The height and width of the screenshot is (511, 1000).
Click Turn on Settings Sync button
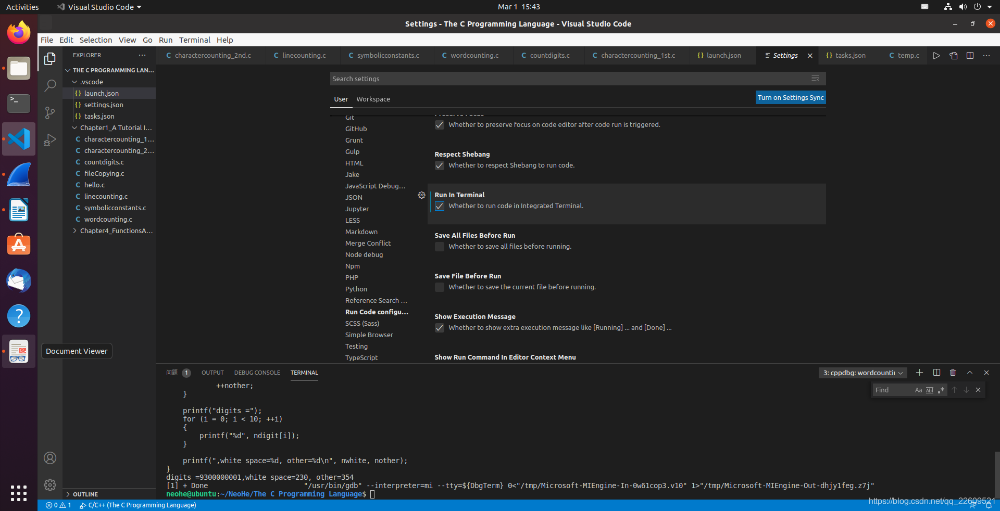[x=791, y=98]
